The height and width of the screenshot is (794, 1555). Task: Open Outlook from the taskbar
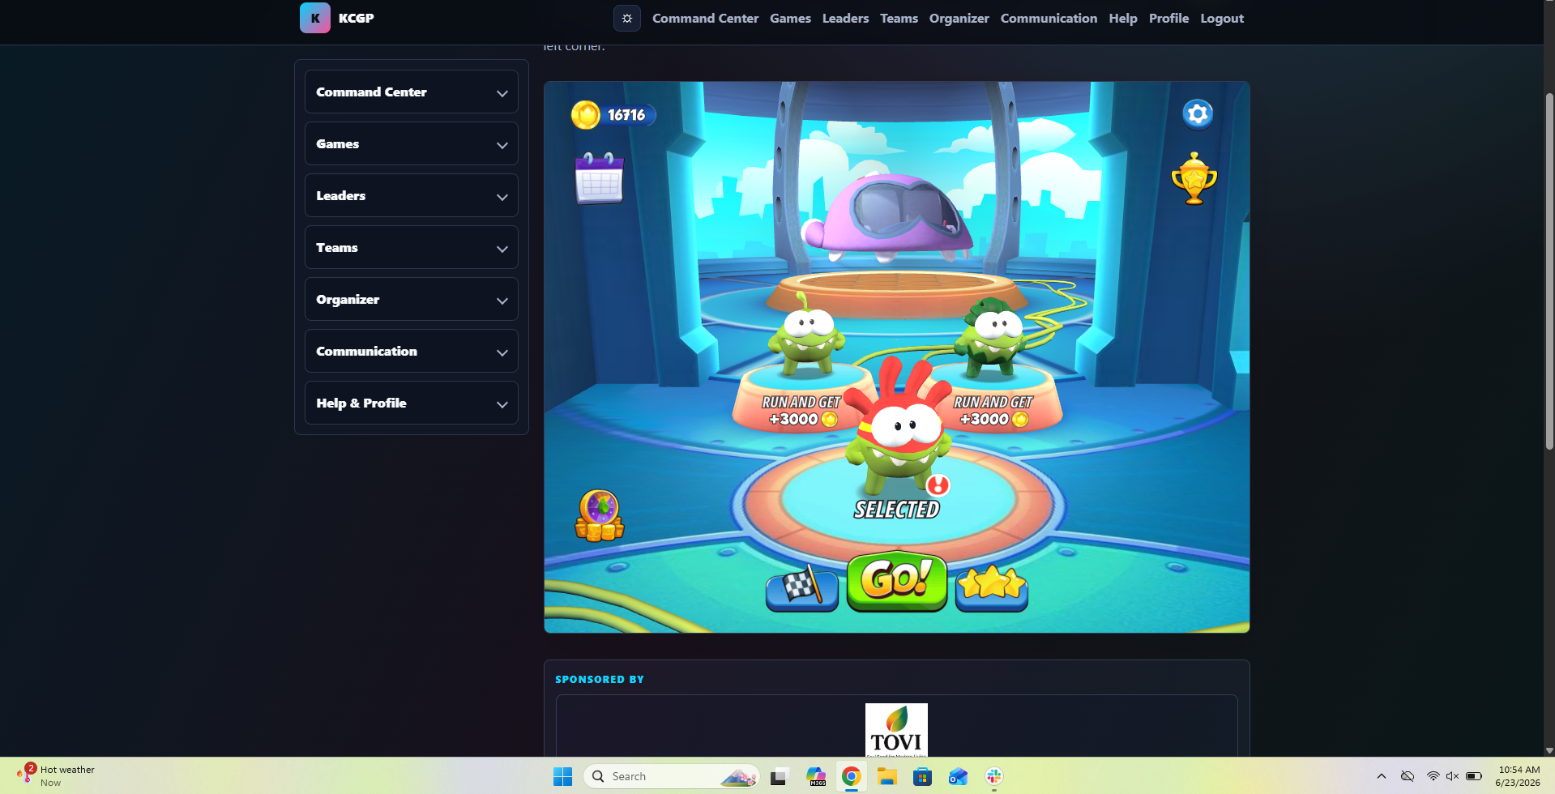click(x=958, y=776)
